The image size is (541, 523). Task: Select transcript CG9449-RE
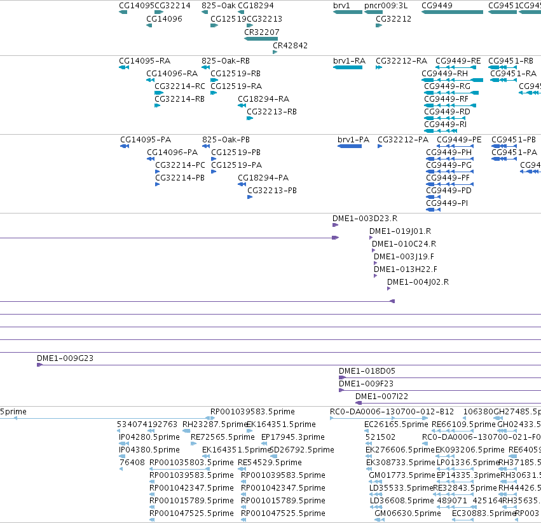[458, 61]
